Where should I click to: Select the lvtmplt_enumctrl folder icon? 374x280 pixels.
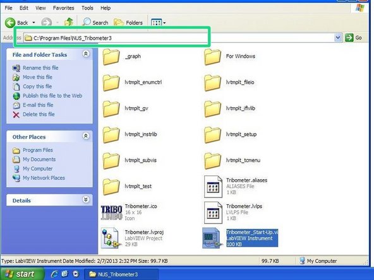(111, 83)
